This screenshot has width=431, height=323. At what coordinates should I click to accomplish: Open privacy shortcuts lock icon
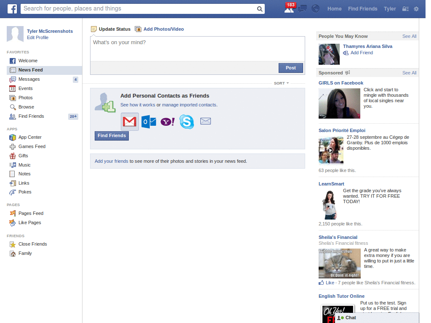[x=405, y=9]
